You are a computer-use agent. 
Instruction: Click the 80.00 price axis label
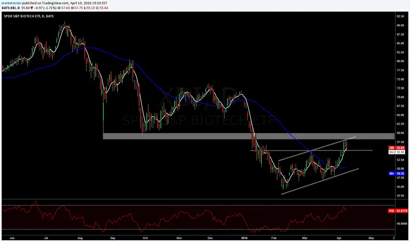tap(400, 61)
